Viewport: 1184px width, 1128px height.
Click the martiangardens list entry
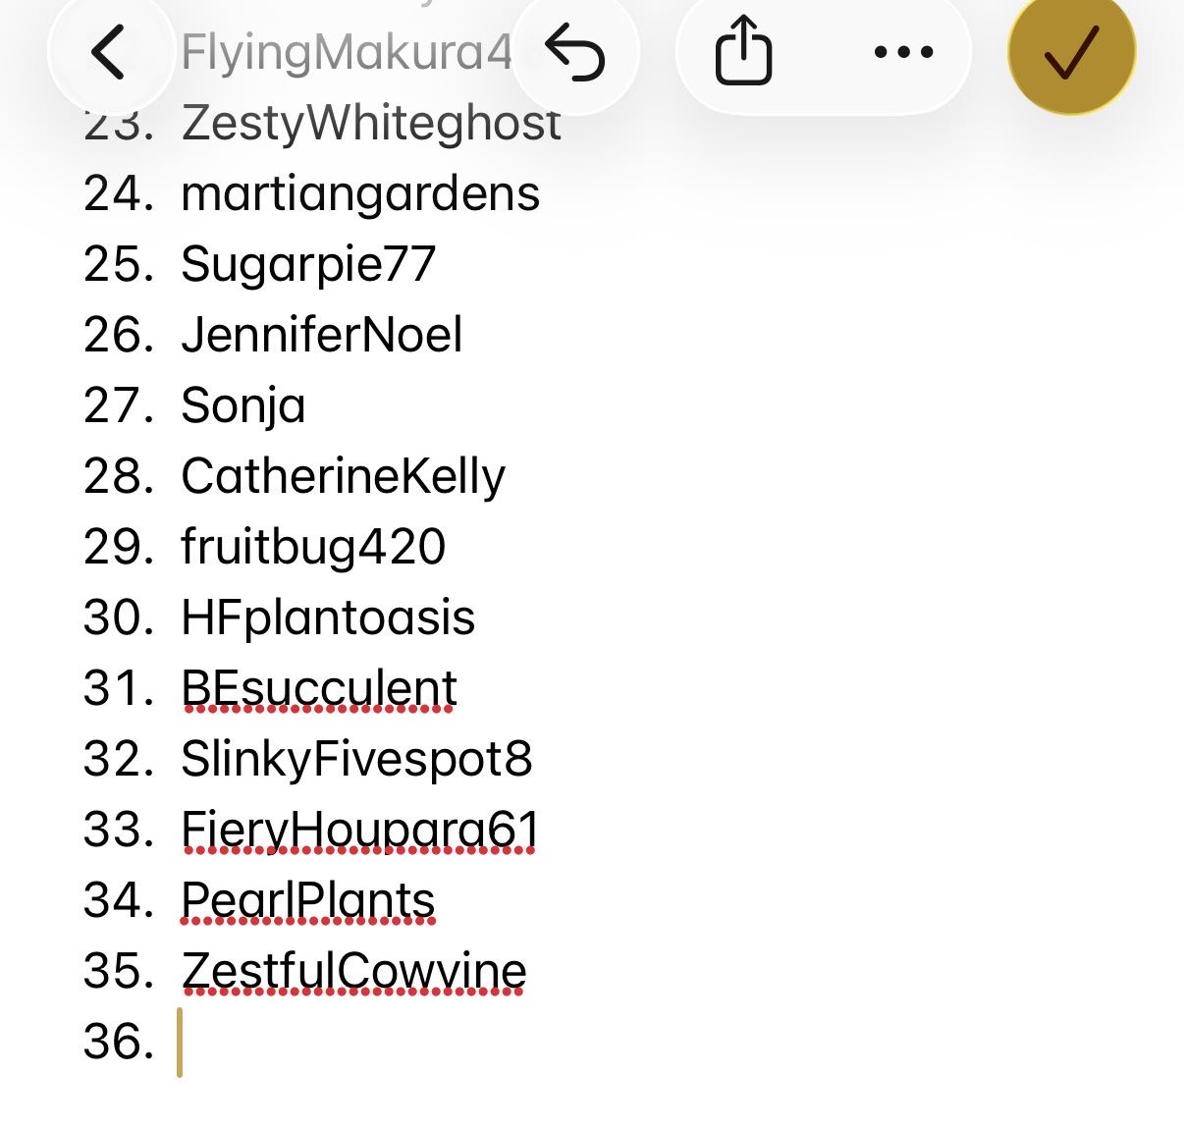click(360, 193)
